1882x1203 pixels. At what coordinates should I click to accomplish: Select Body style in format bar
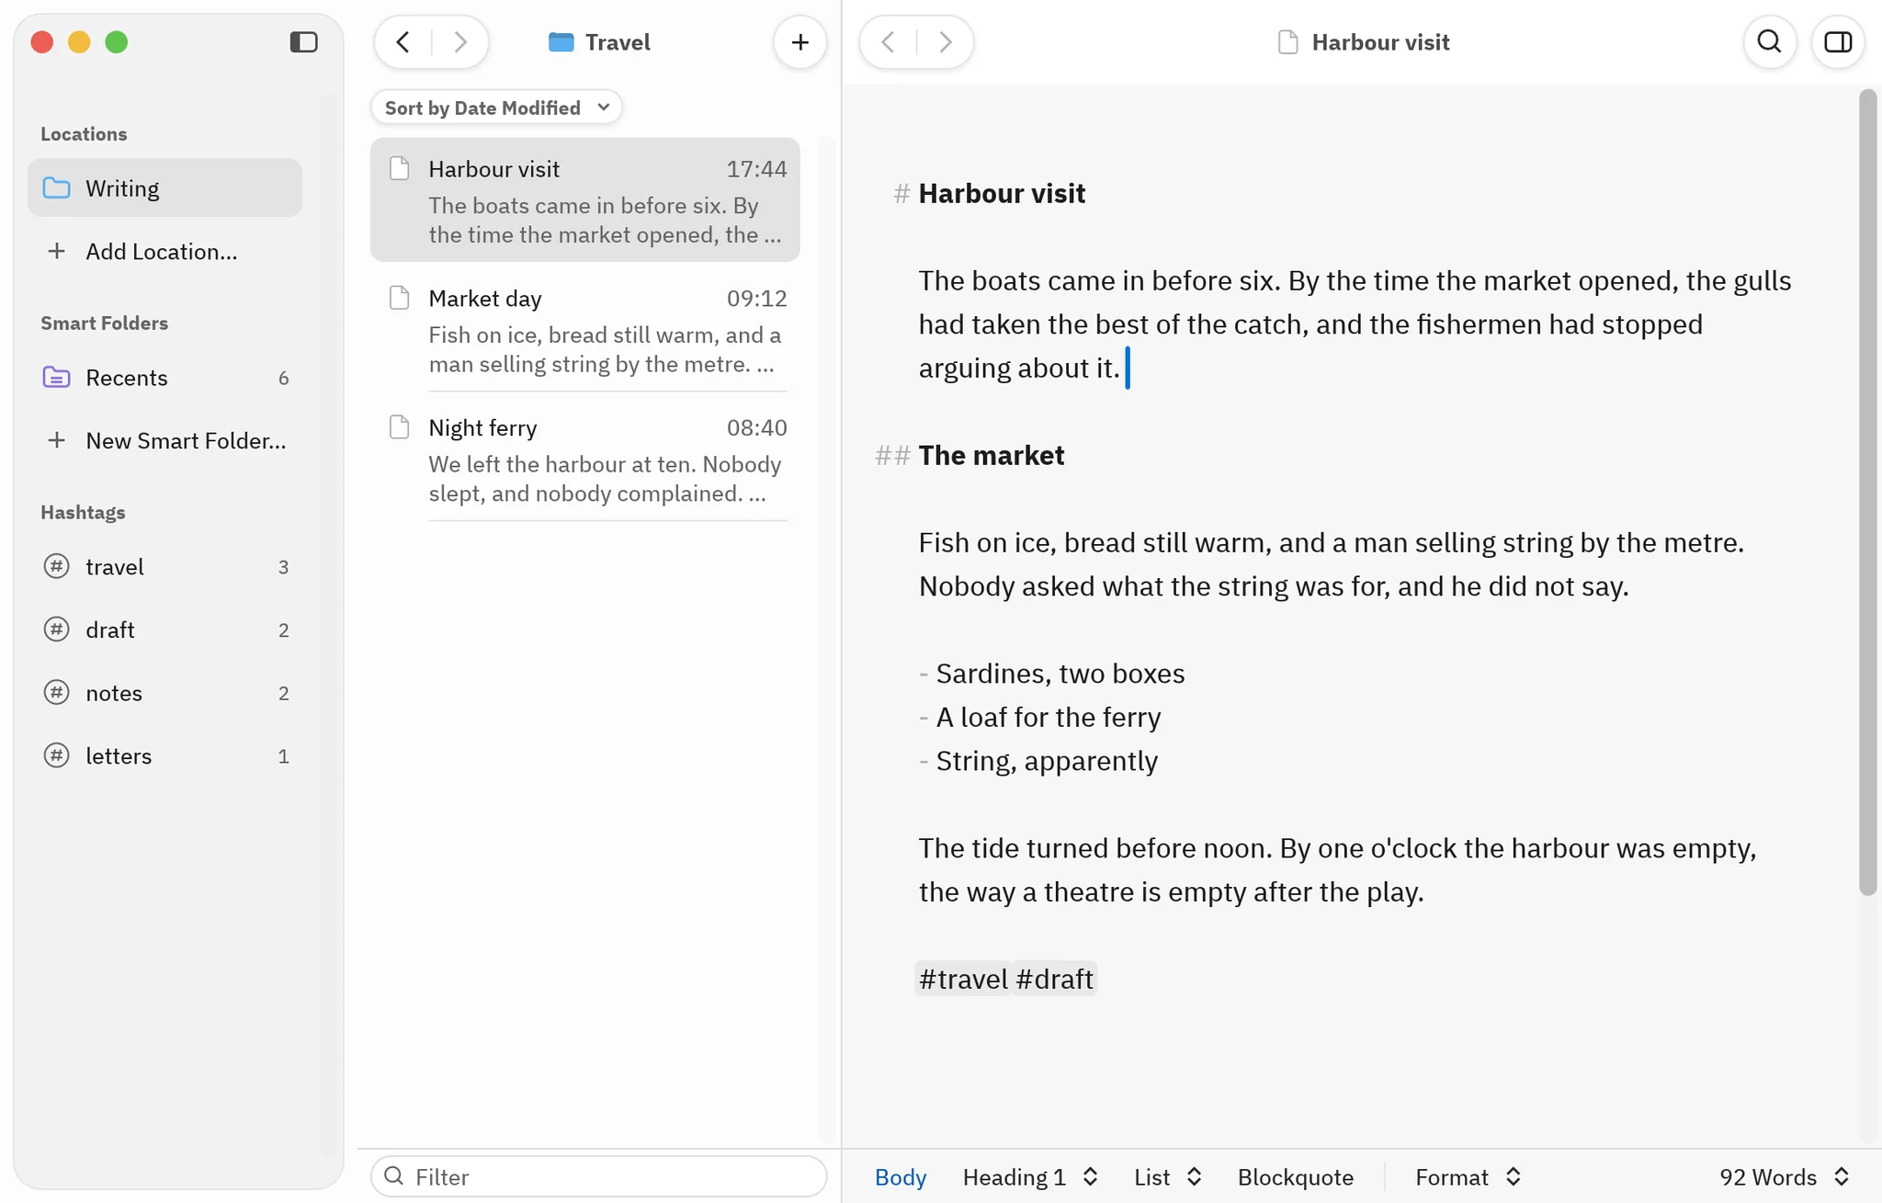(x=901, y=1176)
